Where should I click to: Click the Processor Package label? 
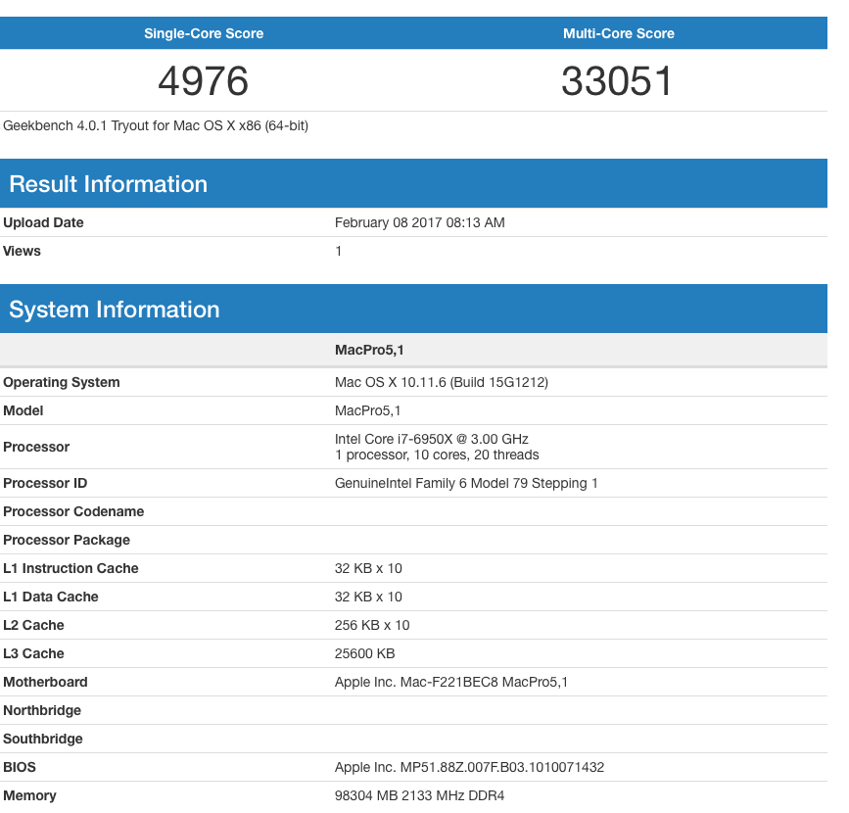[x=67, y=540]
